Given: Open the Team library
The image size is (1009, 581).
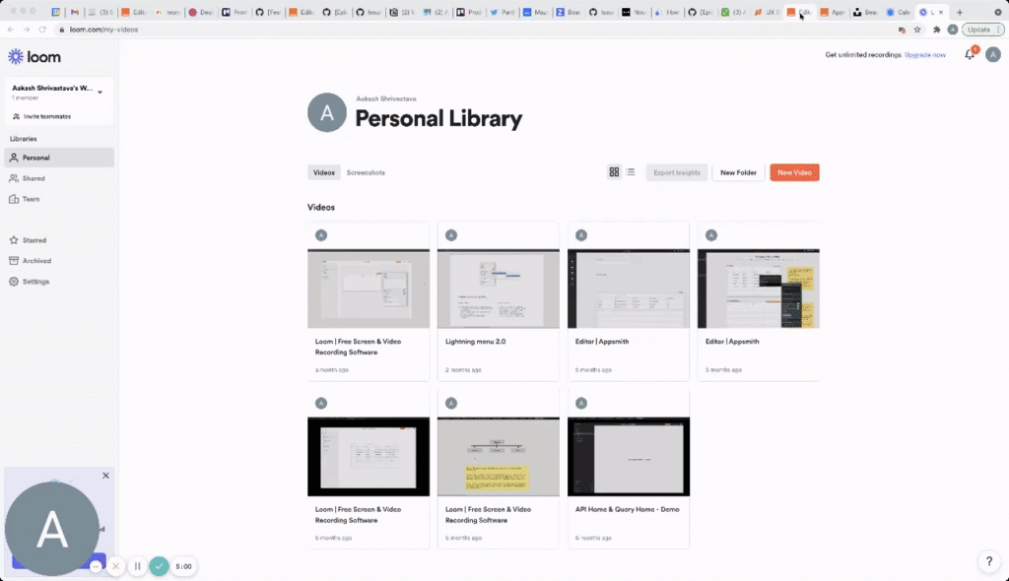Looking at the screenshot, I should (x=58, y=199).
